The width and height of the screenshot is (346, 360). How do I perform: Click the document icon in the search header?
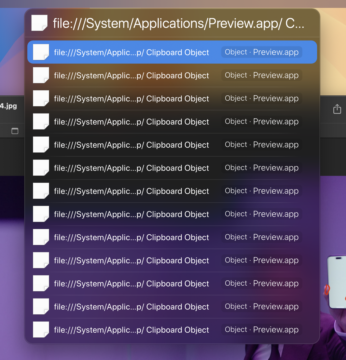[x=39, y=23]
